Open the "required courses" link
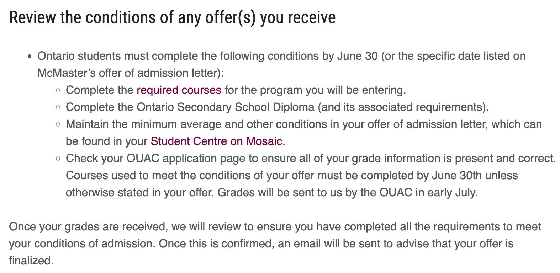The height and width of the screenshot is (273, 560). 179,90
